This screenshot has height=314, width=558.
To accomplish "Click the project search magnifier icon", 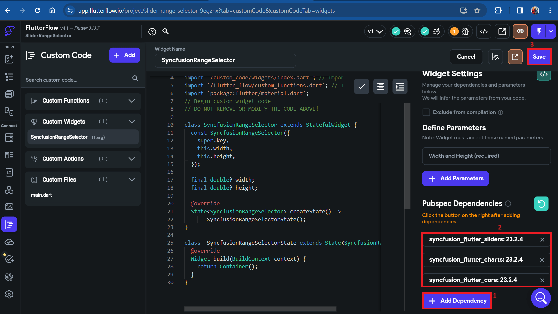I will (x=165, y=31).
